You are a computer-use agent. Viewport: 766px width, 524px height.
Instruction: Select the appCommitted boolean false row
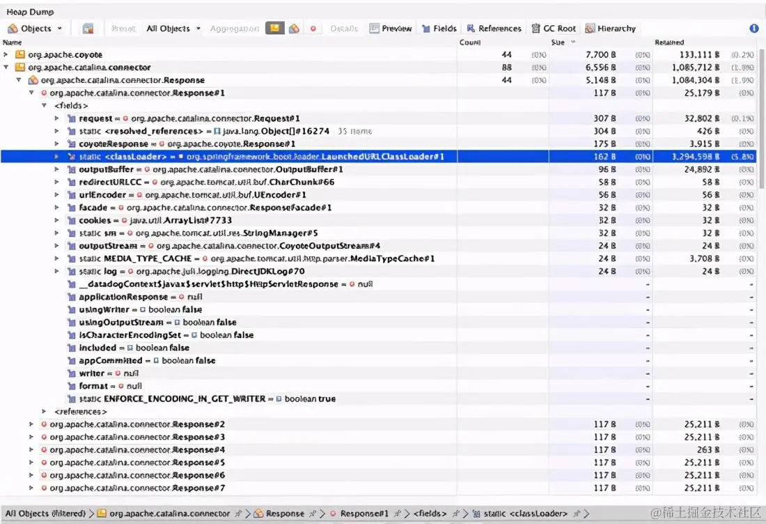pyautogui.click(x=379, y=360)
